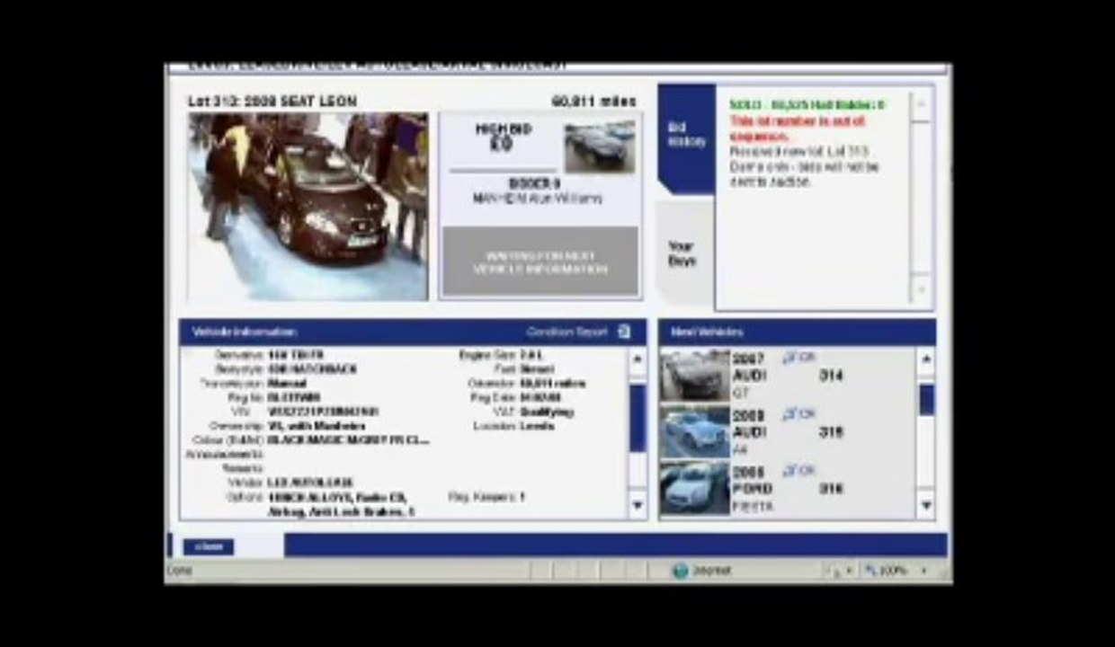This screenshot has height=647, width=1115.
Task: Select the 2008 Ford lot 316 thumbnail
Action: [x=695, y=489]
